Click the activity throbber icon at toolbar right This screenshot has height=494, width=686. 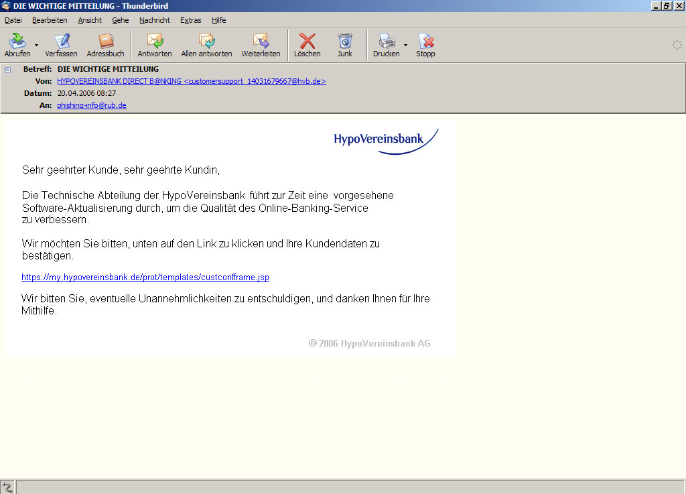pyautogui.click(x=677, y=45)
